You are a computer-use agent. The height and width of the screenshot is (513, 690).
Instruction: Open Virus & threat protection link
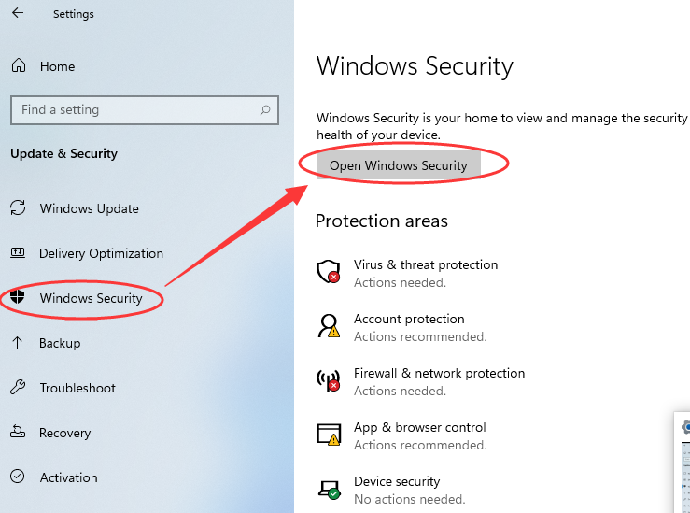click(425, 264)
